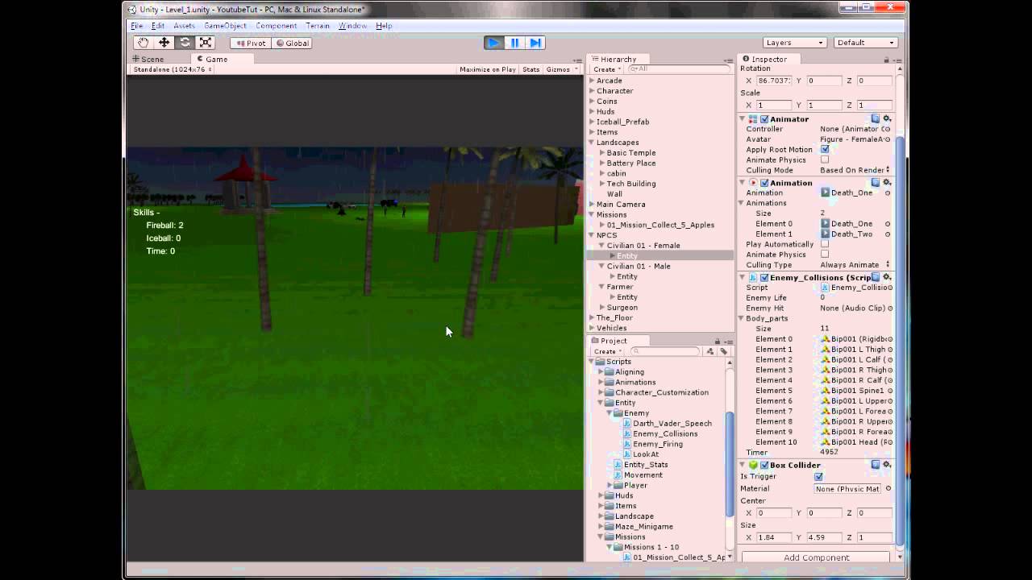Disable the Enemy_Collisions component checkbox

[x=764, y=278]
